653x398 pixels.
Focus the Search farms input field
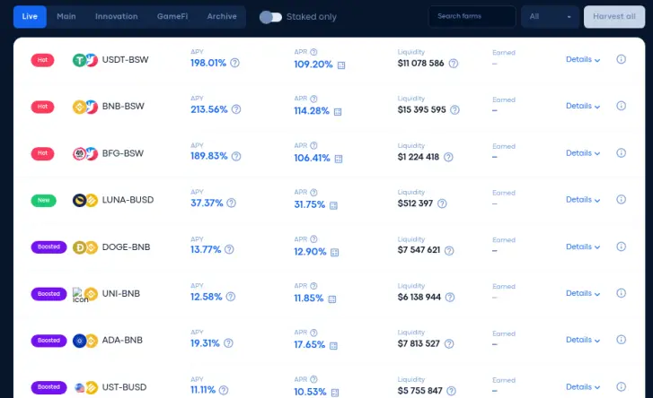(472, 17)
